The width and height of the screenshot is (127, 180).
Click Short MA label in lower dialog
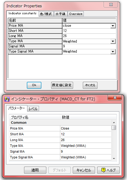pos(17,134)
